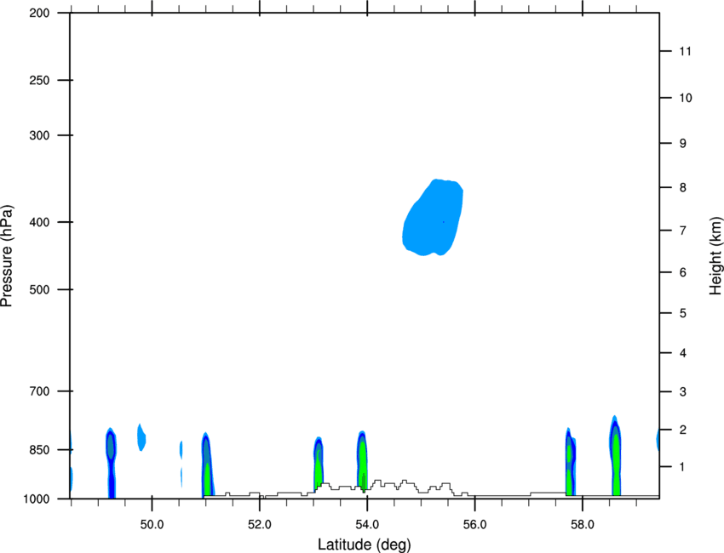Click the green column near latitude 51.0

pos(207,465)
